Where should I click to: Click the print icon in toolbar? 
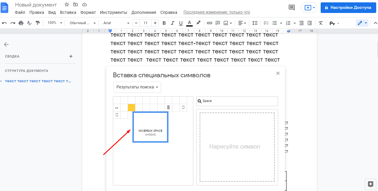21,23
